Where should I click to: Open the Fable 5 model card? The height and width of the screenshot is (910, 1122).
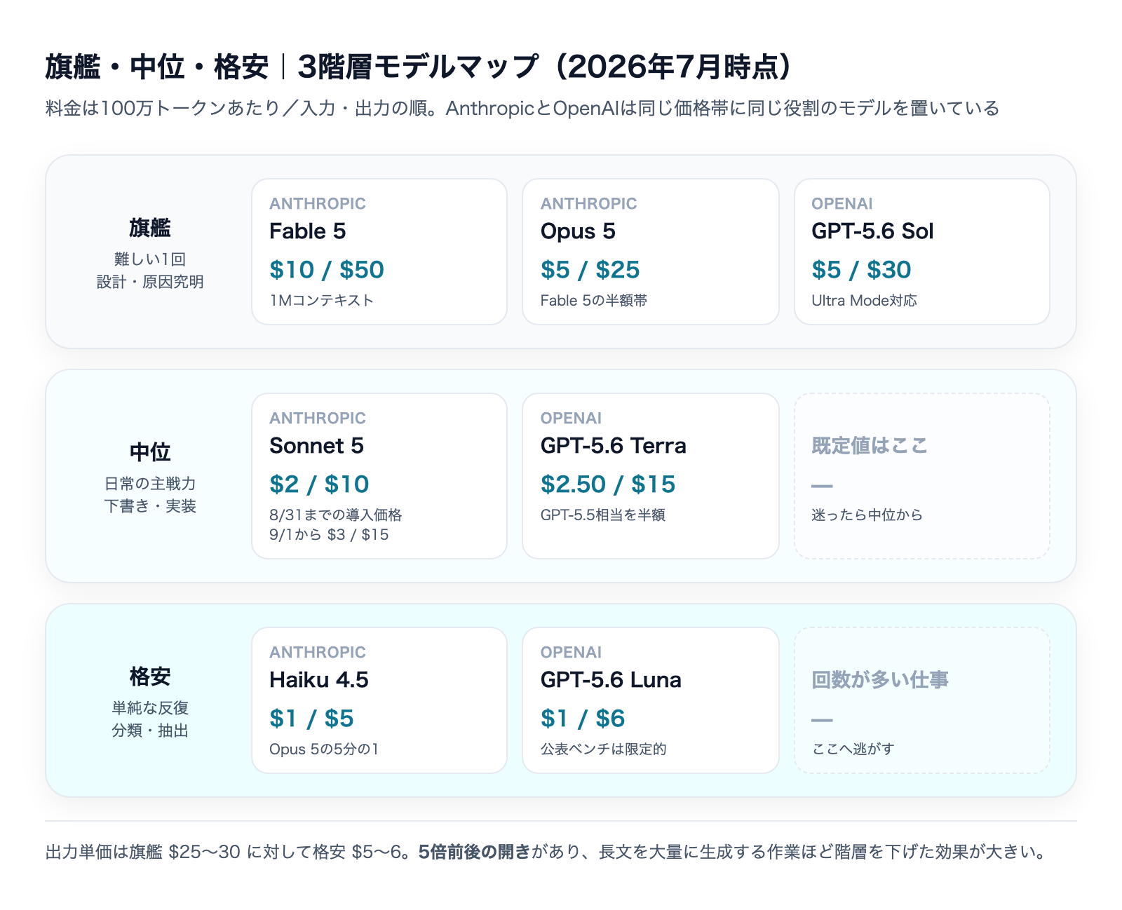(379, 252)
